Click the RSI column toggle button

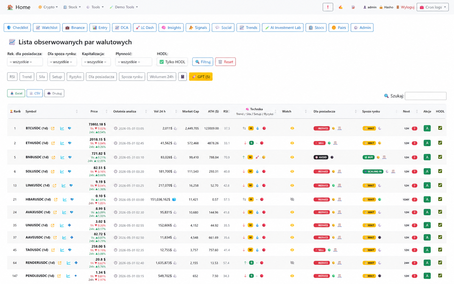(x=12, y=77)
